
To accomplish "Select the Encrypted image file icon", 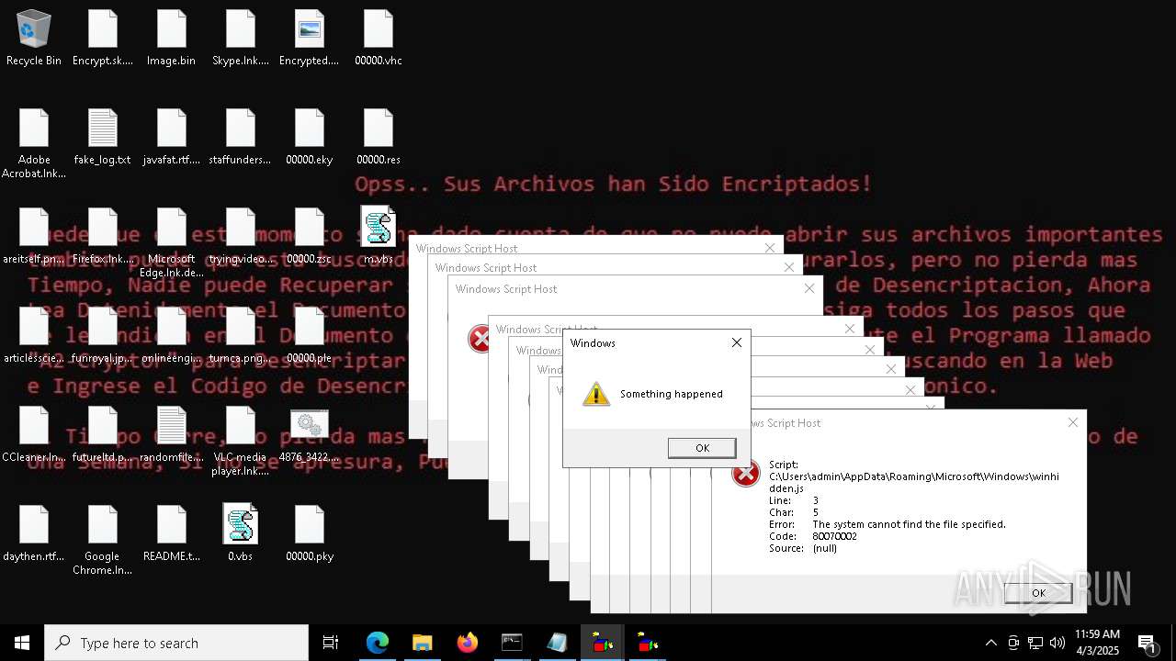I will click(x=310, y=39).
